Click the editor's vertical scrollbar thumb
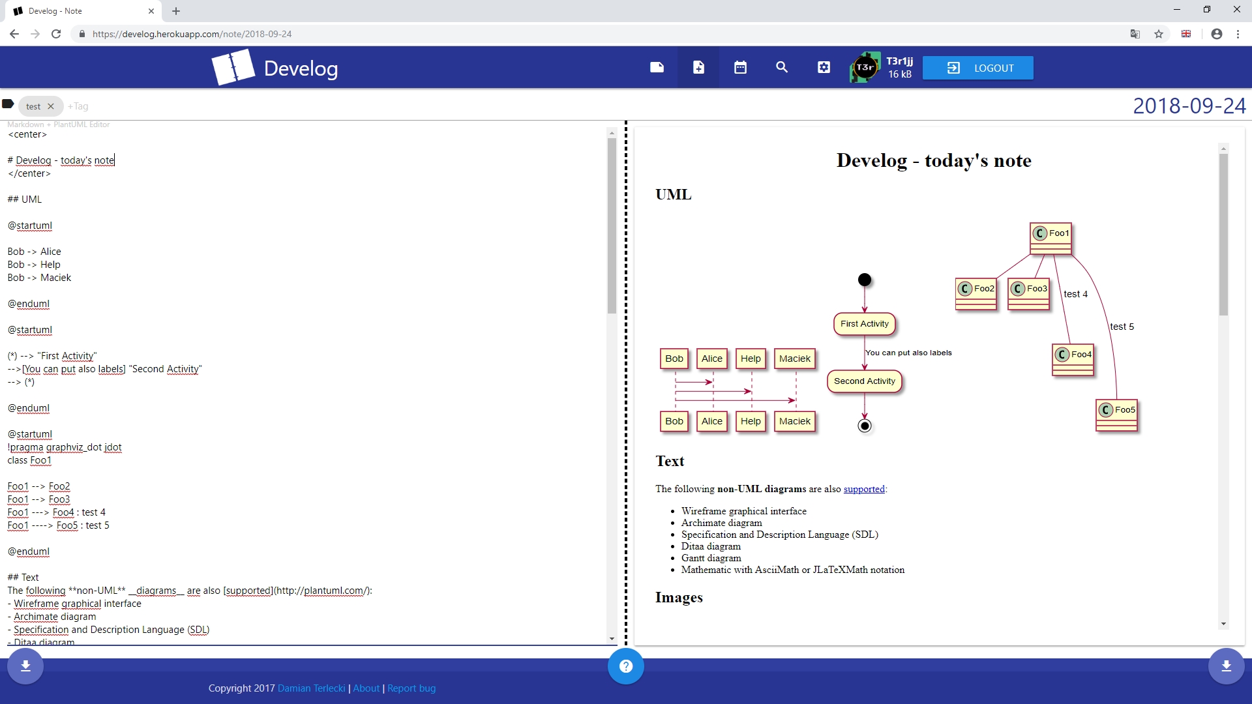Image resolution: width=1252 pixels, height=704 pixels. tap(612, 226)
